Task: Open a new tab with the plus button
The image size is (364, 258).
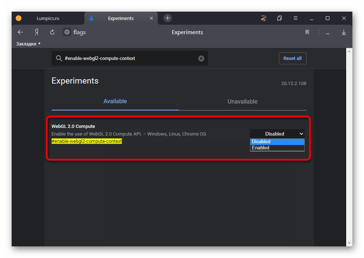Action: point(167,18)
